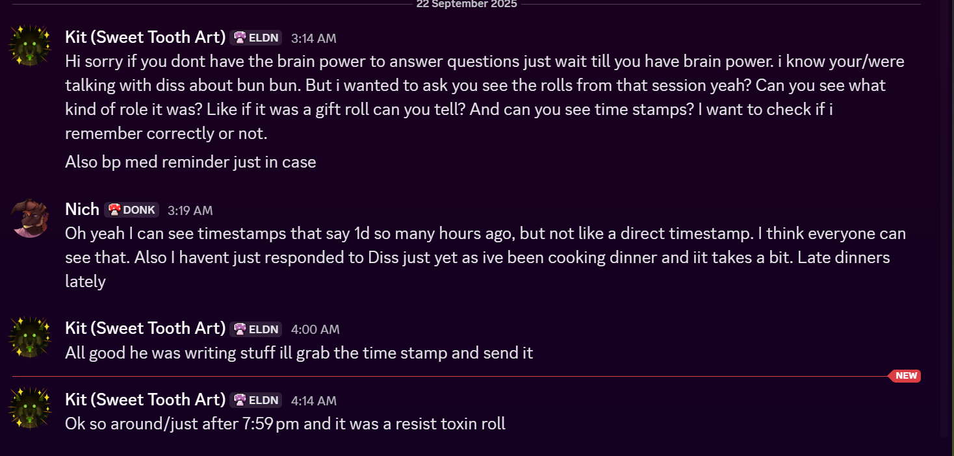This screenshot has height=456, width=954.
Task: Click Kit's avatar on the 3:14 AM message
Action: coord(29,44)
